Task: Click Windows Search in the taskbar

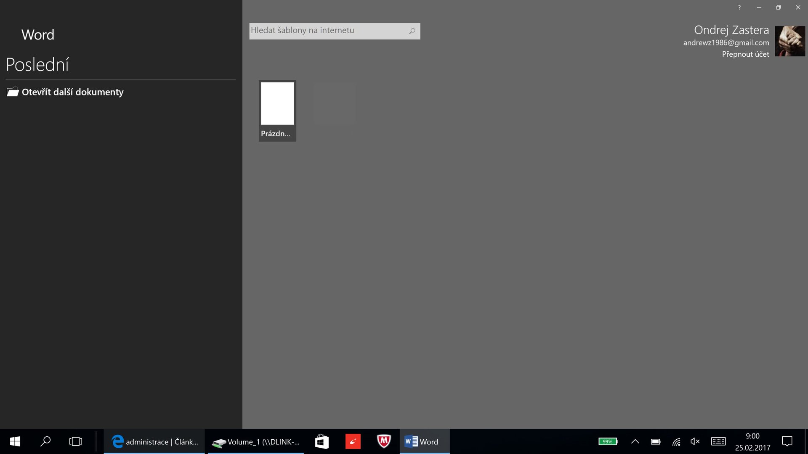Action: coord(45,441)
